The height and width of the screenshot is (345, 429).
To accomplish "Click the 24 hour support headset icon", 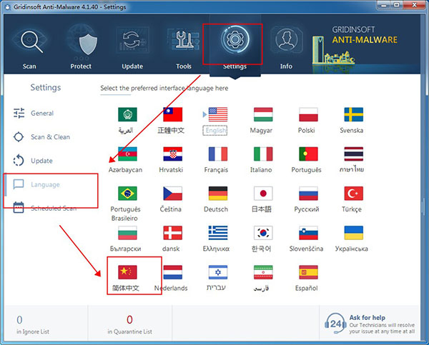I will (335, 324).
